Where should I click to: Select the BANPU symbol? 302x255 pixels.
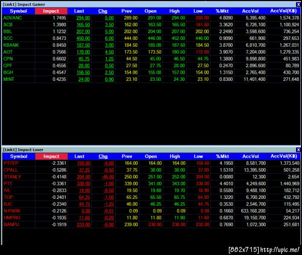tap(12, 225)
